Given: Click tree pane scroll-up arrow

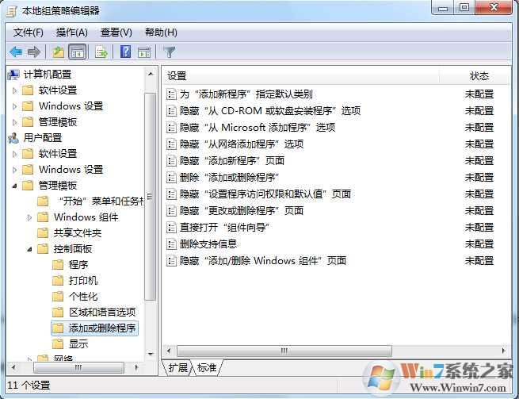Looking at the screenshot, I should point(151,75).
